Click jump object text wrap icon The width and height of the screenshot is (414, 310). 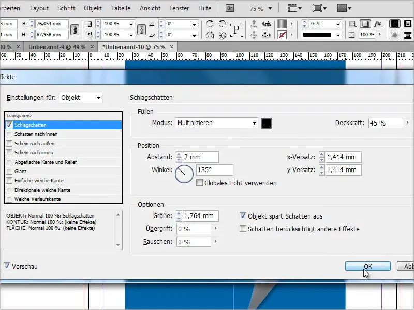click(x=408, y=35)
